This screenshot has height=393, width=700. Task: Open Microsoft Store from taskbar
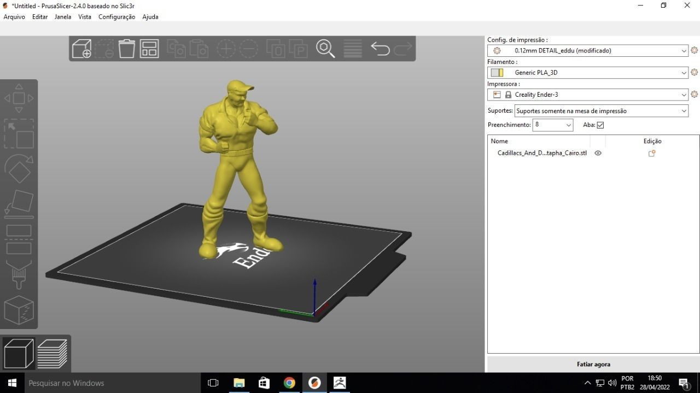pyautogui.click(x=264, y=383)
